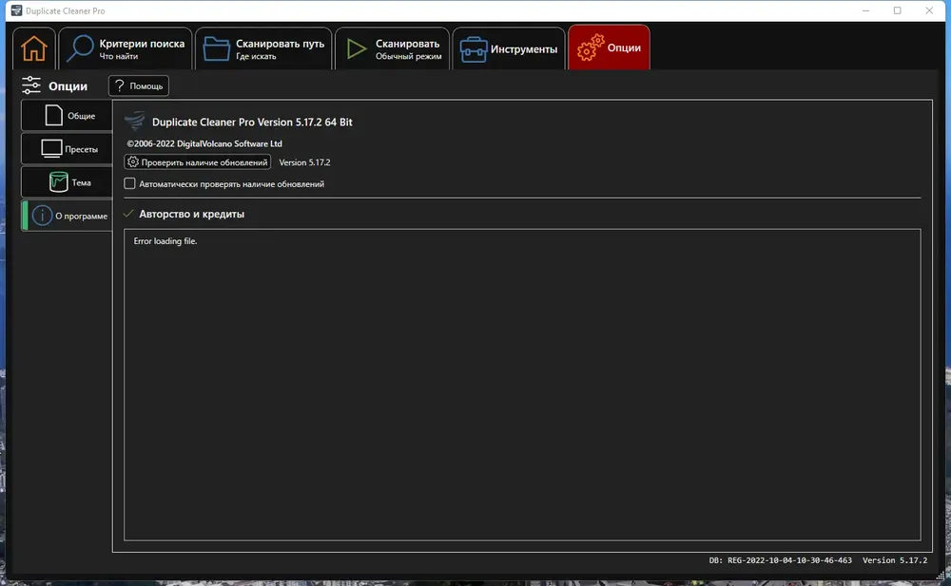Screen dimensions: 951x586
Task: Enable automatic update checking checkbox
Action: [129, 183]
